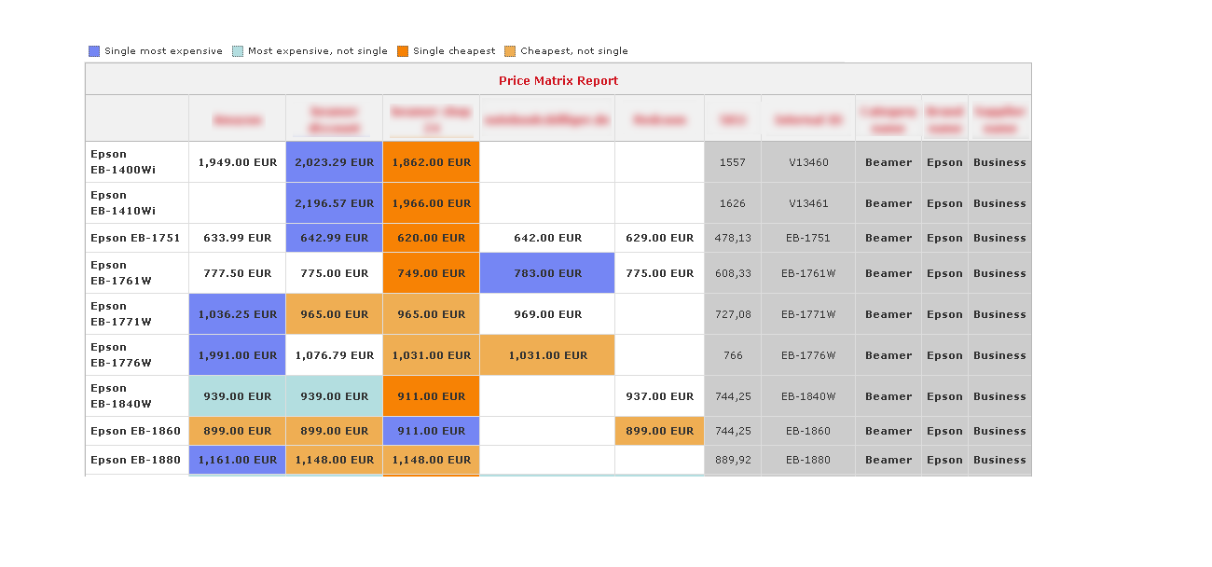This screenshot has height=567, width=1212.
Task: Click the V13461 internal ID cell
Action: click(808, 203)
